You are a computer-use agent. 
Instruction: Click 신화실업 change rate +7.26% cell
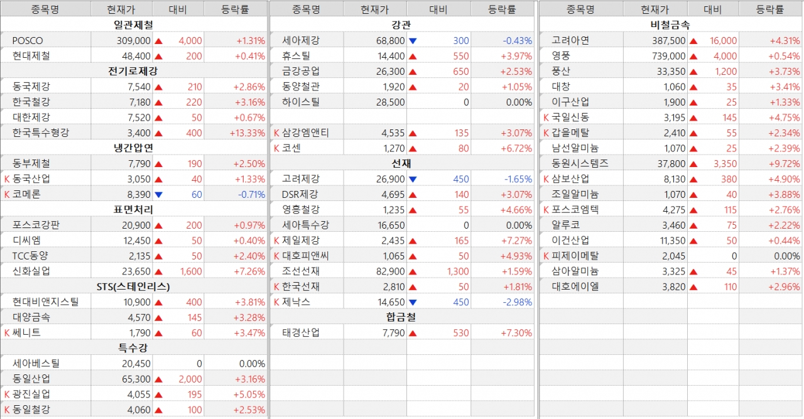coord(250,271)
